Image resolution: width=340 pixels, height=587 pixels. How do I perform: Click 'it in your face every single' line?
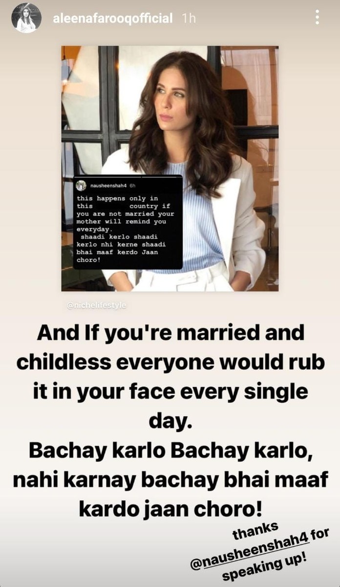click(x=170, y=392)
